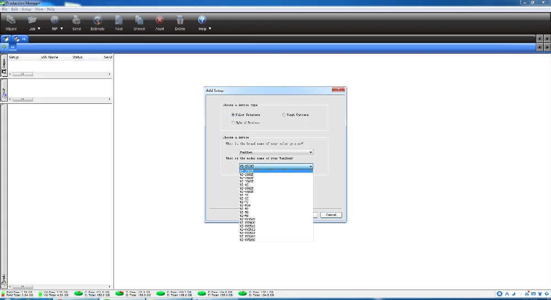
Task: Click the upper-row left navigation arrow
Action: (x=540, y=38)
